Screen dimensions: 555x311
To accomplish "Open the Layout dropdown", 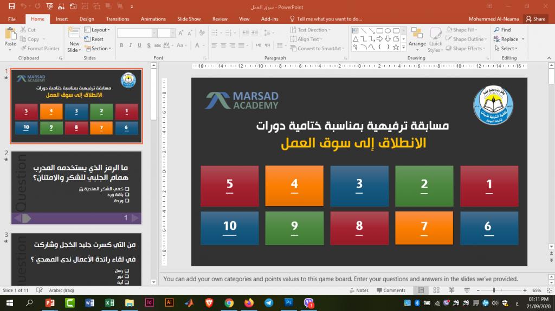I will click(x=98, y=30).
